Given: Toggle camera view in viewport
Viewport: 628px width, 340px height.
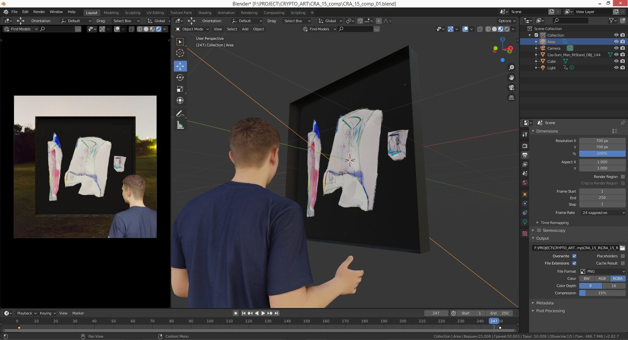Looking at the screenshot, I should point(511,87).
